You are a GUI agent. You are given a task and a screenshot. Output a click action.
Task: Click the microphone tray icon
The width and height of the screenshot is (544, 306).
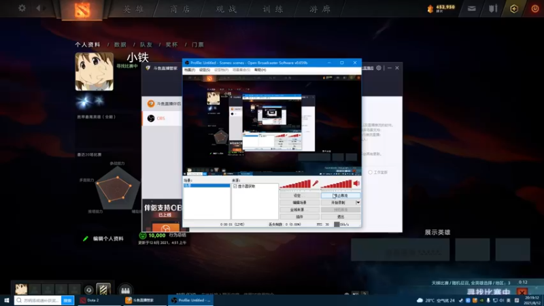[x=488, y=301]
